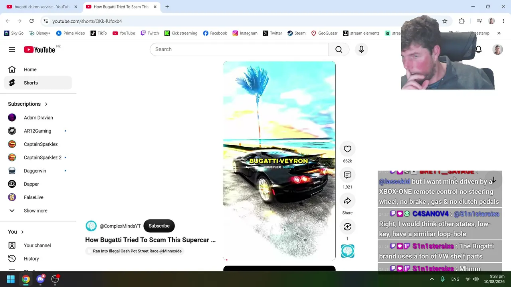Open the Chrome extensions puzzle icon

(462, 21)
